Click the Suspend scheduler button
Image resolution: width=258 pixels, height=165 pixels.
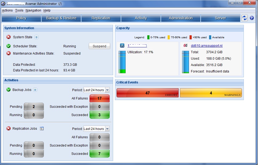point(99,46)
